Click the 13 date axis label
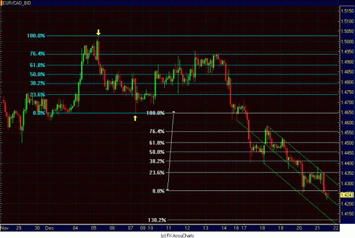 pyautogui.click(x=206, y=228)
